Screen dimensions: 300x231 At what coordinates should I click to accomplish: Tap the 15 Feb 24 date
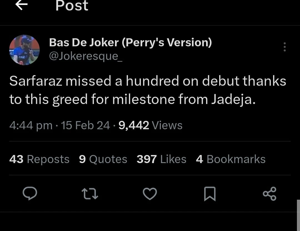click(86, 125)
